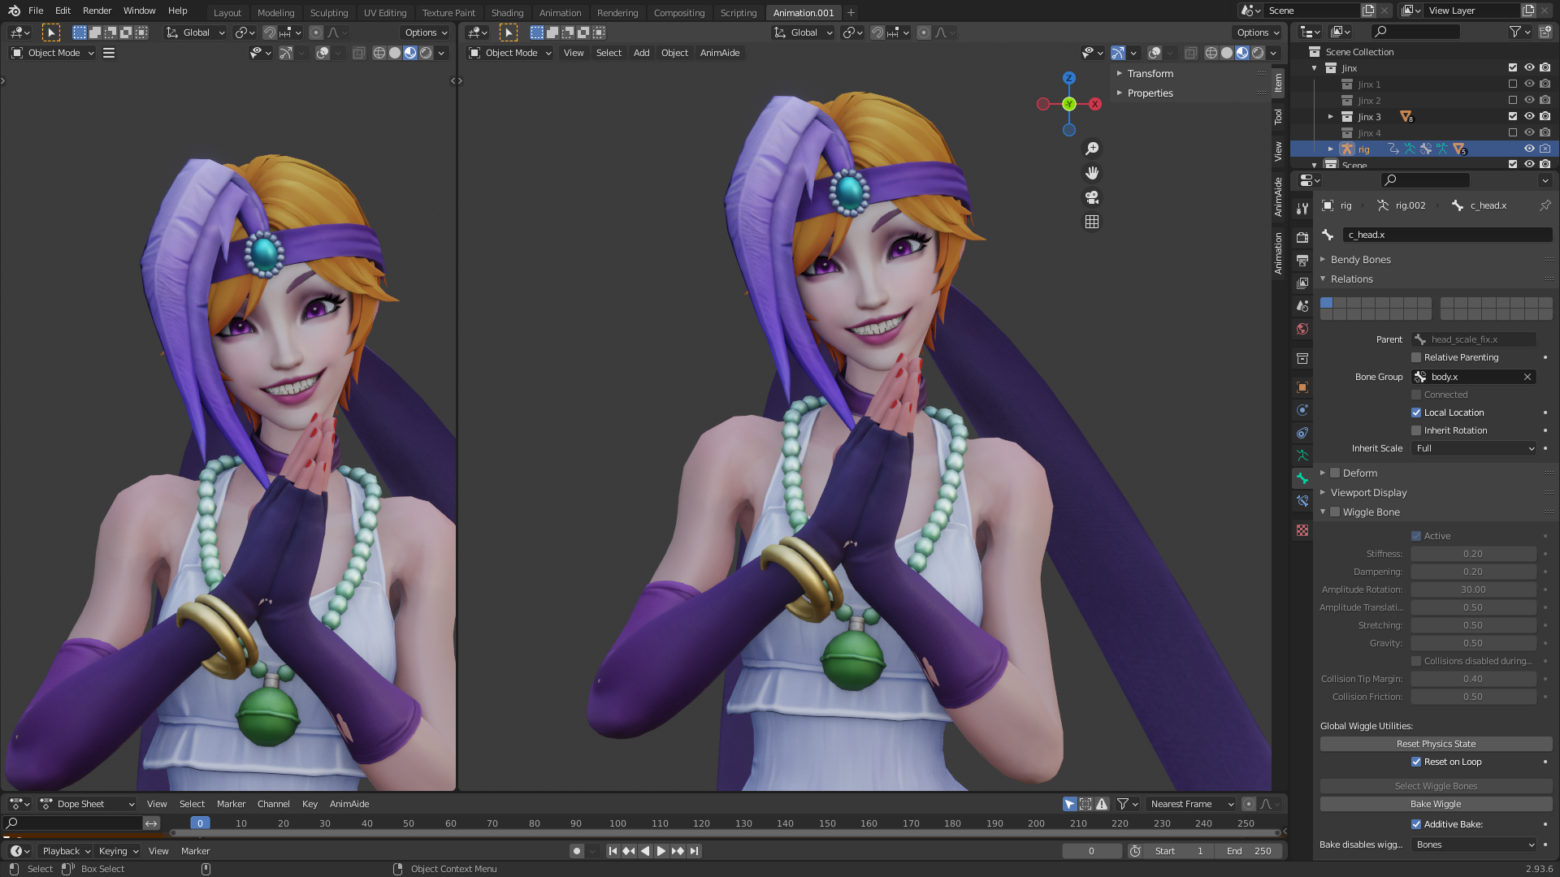This screenshot has height=877, width=1560.
Task: Play the animation forward
Action: (x=661, y=851)
